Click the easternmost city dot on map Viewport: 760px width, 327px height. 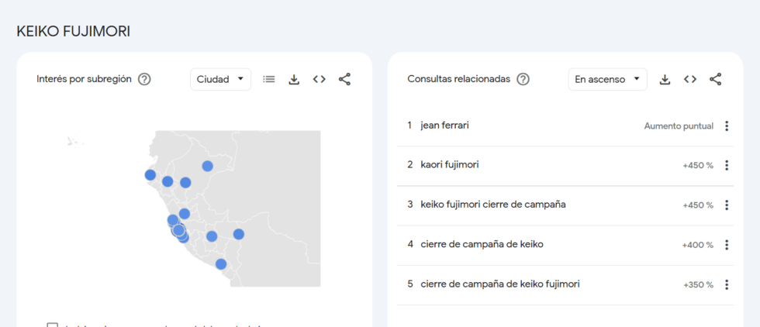(239, 234)
